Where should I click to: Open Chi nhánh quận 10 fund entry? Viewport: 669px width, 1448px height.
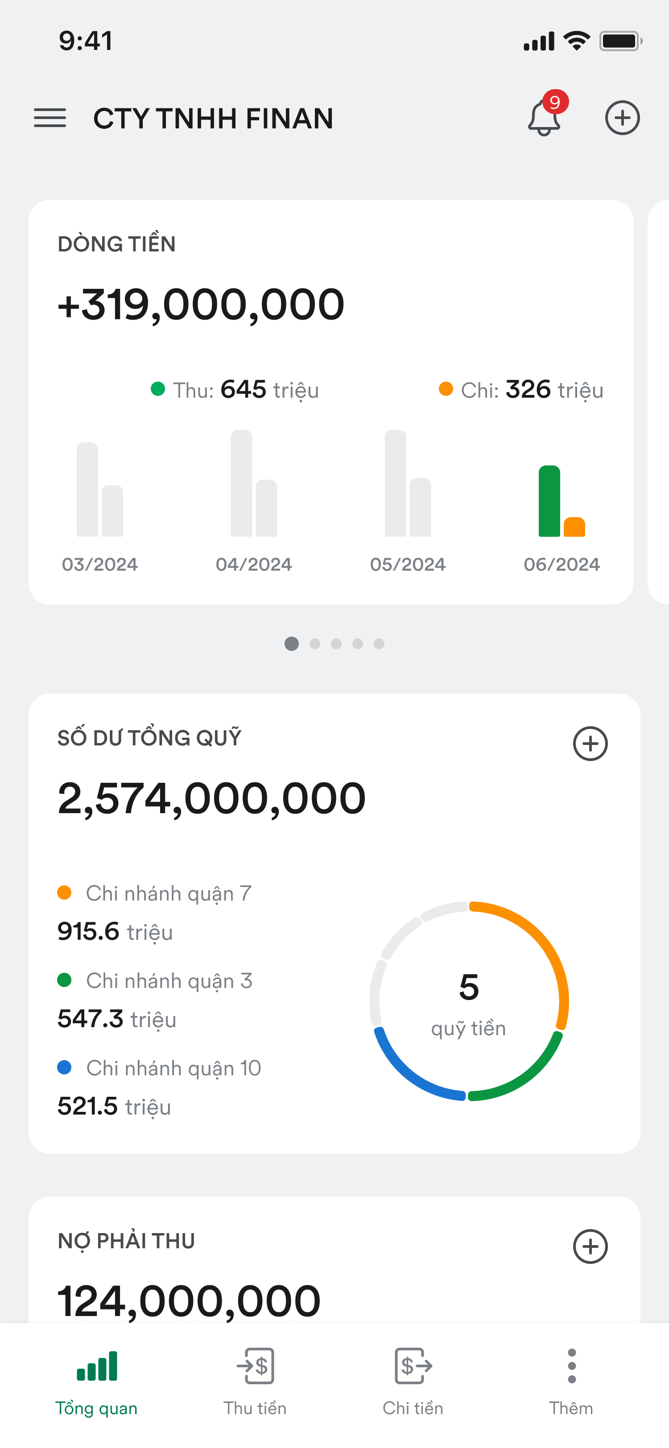pos(159,1086)
